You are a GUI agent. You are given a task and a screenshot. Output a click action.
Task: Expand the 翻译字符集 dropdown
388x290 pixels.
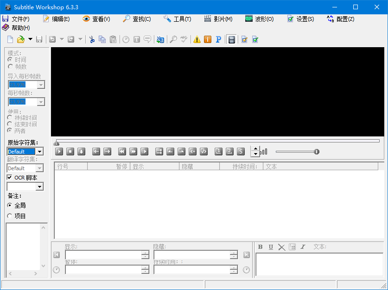tap(39, 168)
